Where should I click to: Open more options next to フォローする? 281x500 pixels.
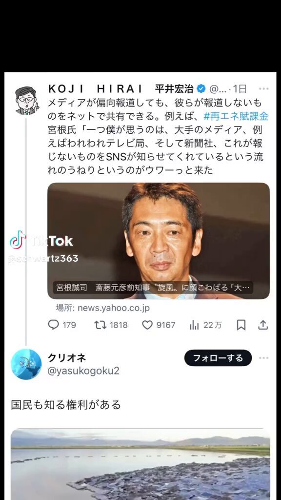[263, 358]
